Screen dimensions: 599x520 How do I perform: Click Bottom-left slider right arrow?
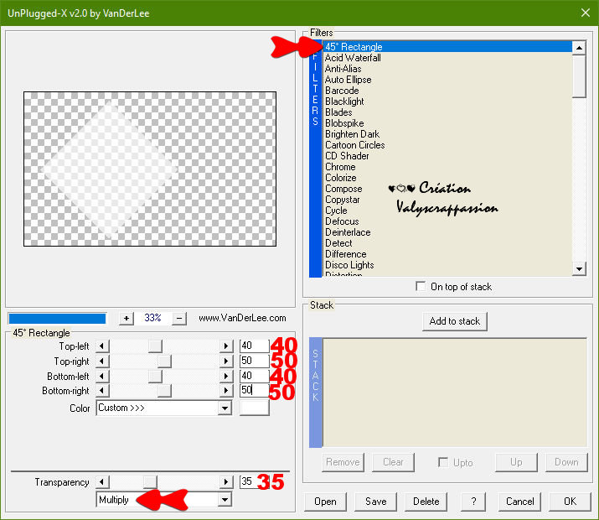[x=225, y=376]
